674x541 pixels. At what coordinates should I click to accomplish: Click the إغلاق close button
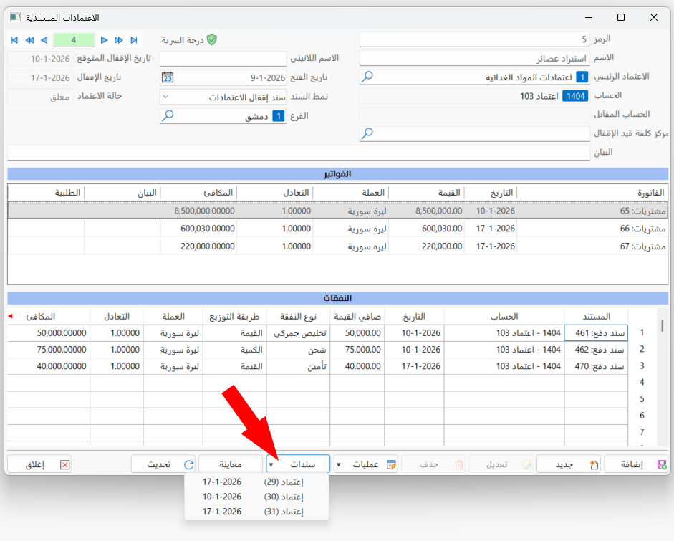(39, 464)
